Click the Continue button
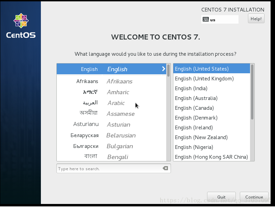The image size is (275, 207). pyautogui.click(x=254, y=197)
